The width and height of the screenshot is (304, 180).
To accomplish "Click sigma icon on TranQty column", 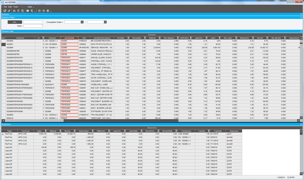I will point(209,131).
